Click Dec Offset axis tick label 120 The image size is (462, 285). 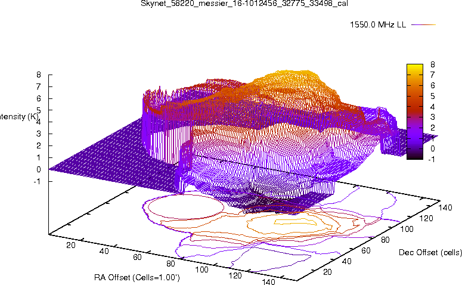426,218
